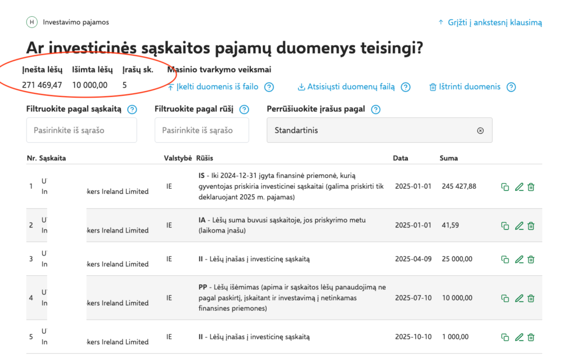
Task: Edit the 1 000,00 deposit in row 5
Action: tap(519, 337)
